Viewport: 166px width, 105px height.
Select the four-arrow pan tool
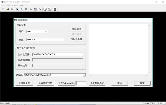coord(40,9)
